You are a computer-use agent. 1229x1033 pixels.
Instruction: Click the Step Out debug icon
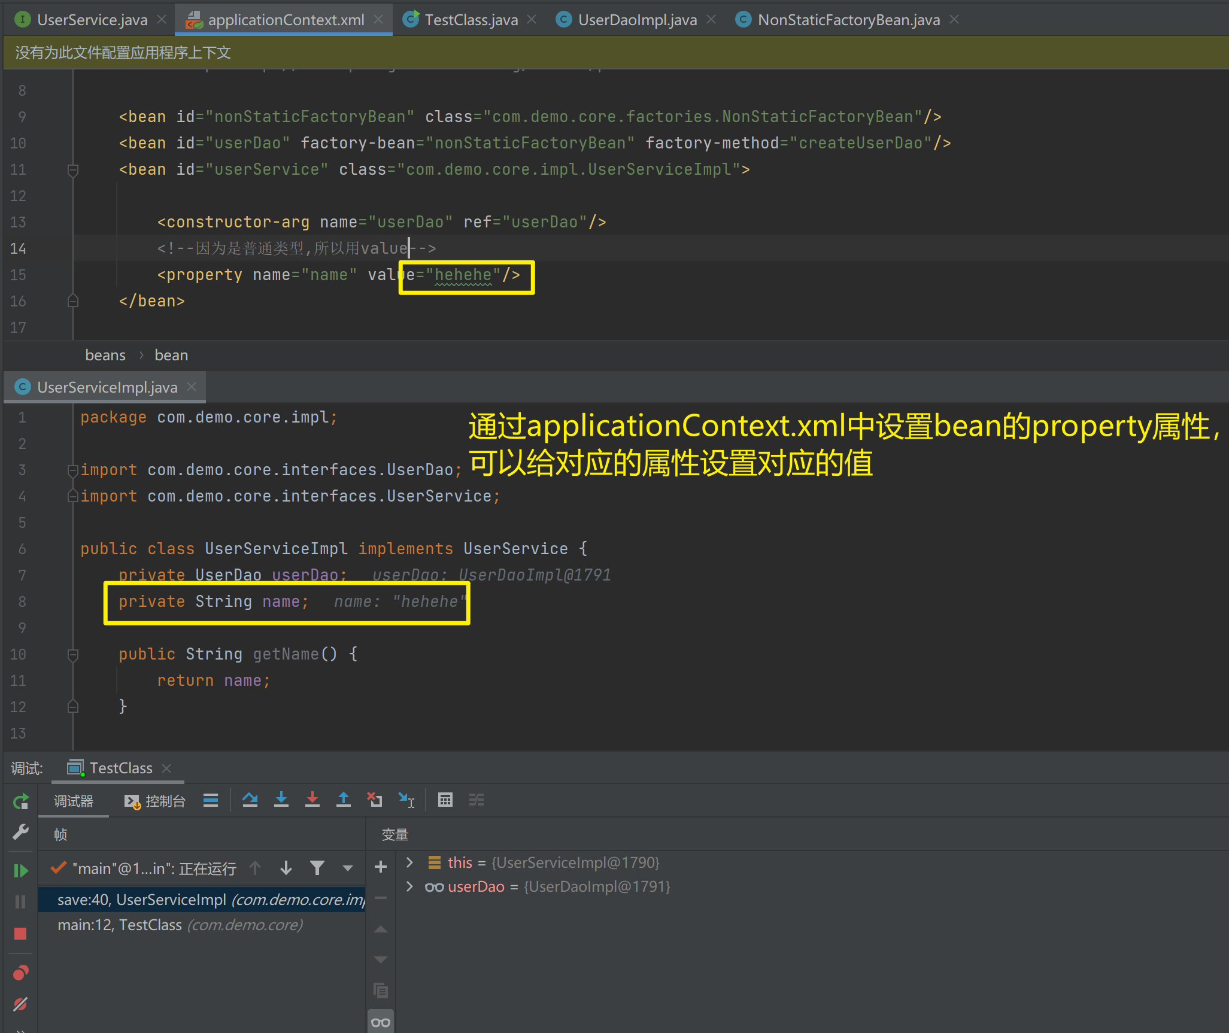[x=343, y=800]
